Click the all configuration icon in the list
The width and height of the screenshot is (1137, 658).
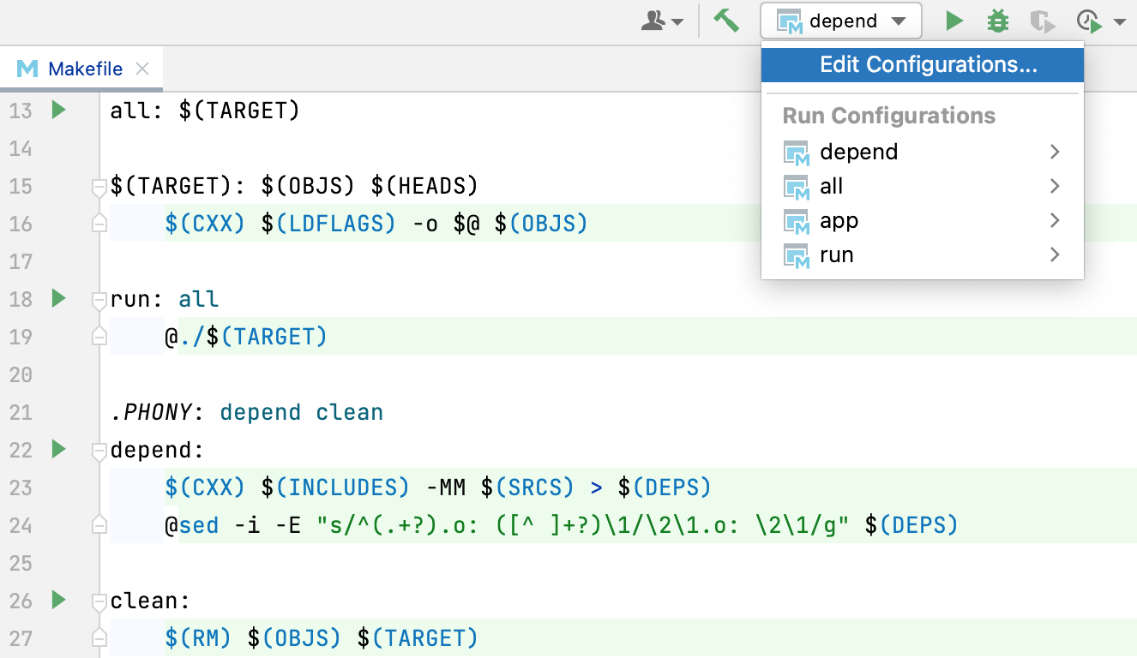[796, 187]
